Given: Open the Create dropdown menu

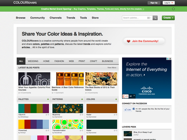Looking at the screenshot, I should pyautogui.click(x=168, y=18).
